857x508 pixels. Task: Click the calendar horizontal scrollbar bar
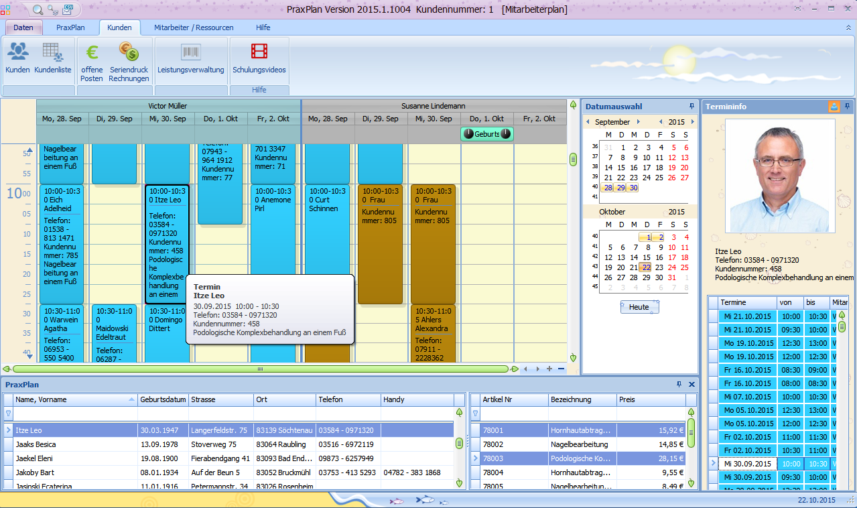tap(261, 369)
